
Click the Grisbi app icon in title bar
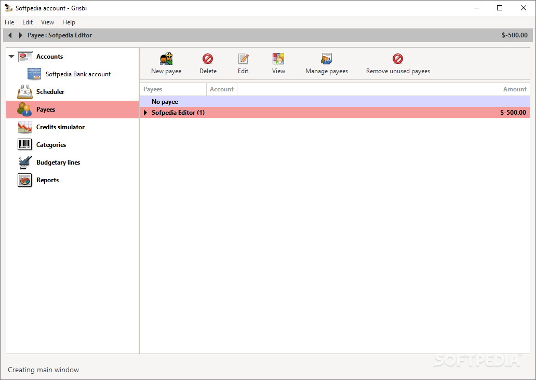click(8, 8)
